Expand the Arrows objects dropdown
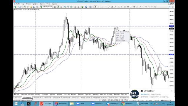This screenshot has height=106, width=188. [142, 7]
